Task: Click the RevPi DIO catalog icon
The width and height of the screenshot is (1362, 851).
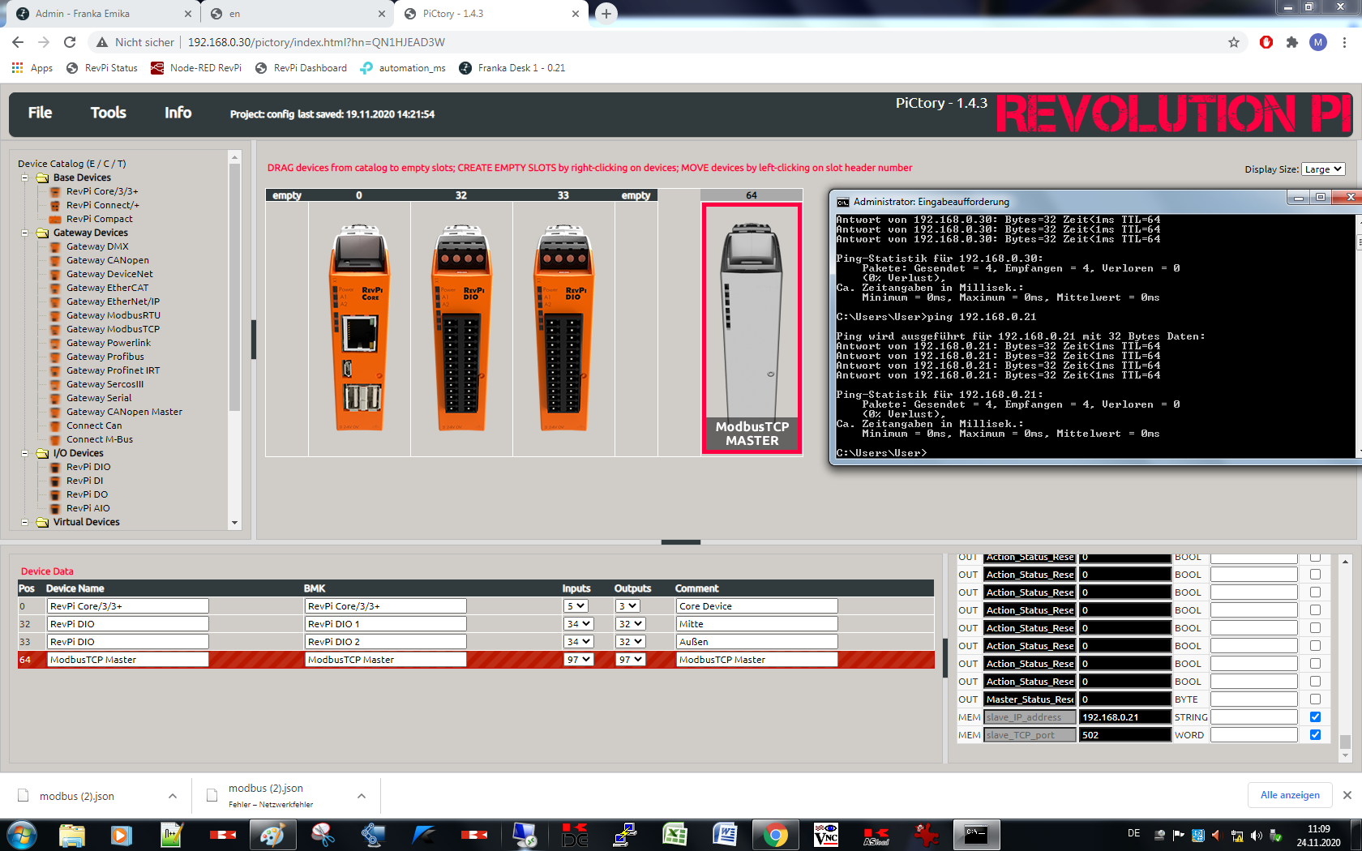Action: 55,467
